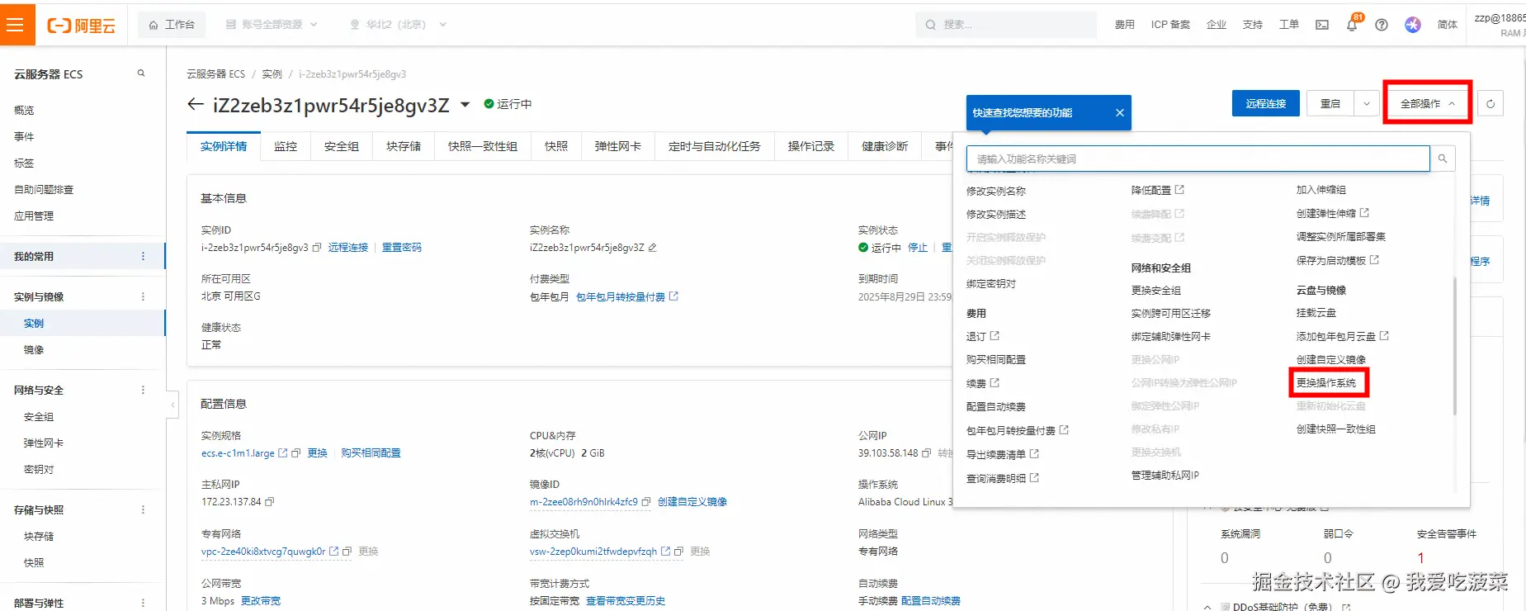Open Key Pairs item in sidebar
The height and width of the screenshot is (611, 1526).
coord(39,470)
